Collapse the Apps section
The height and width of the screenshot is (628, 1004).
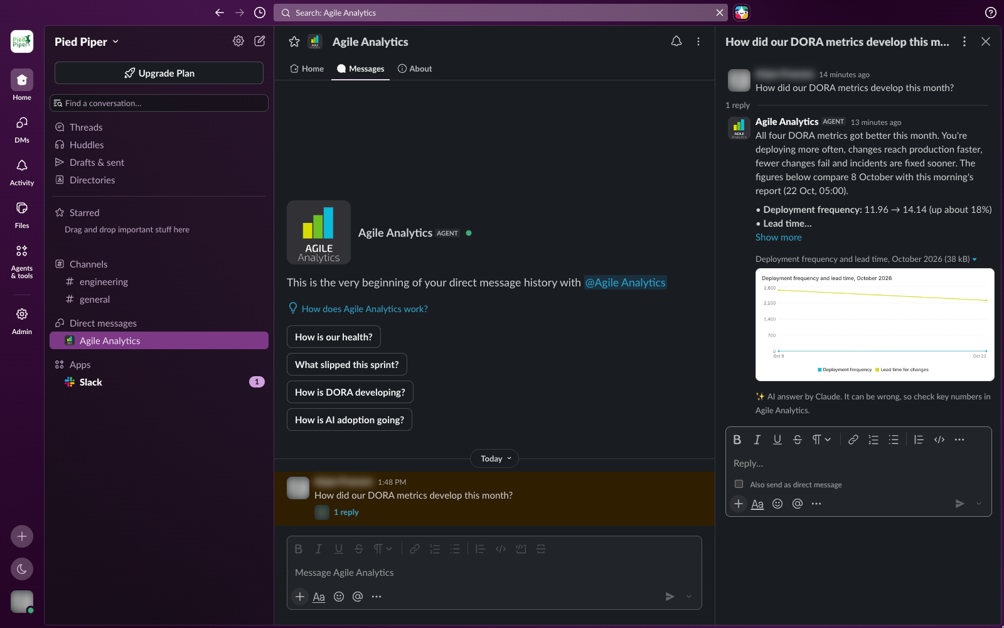click(80, 365)
